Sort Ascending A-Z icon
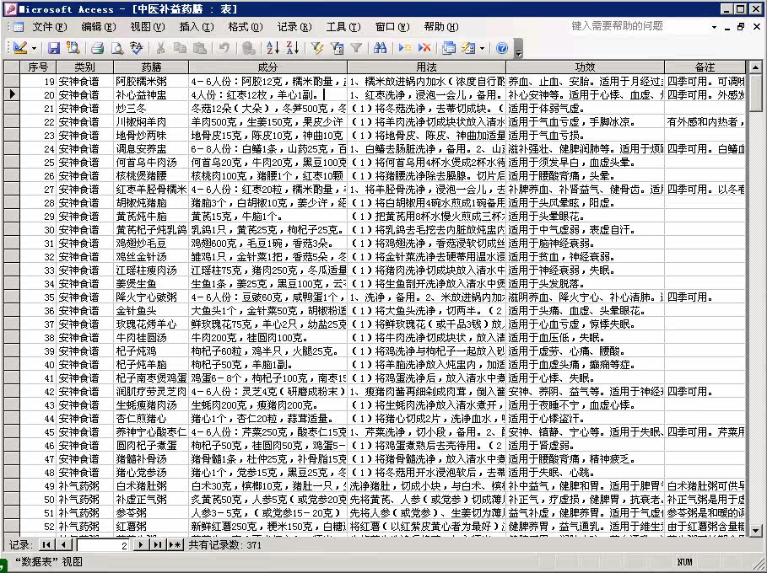 pyautogui.click(x=273, y=48)
